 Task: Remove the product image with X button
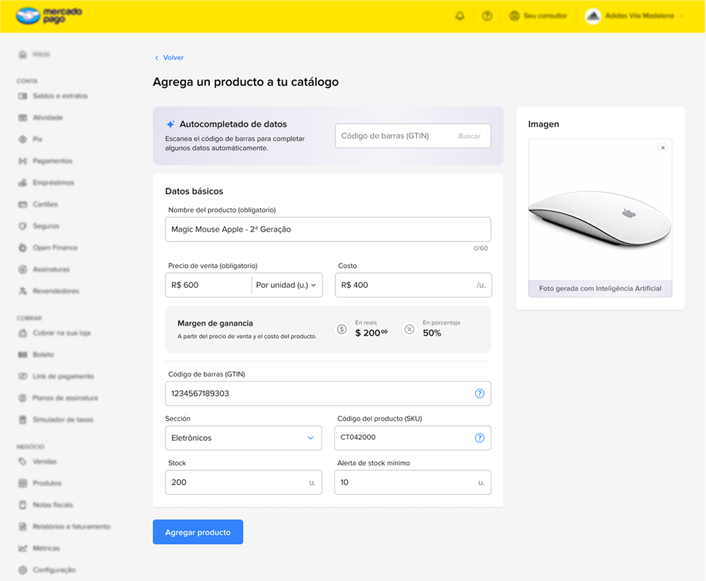click(663, 148)
